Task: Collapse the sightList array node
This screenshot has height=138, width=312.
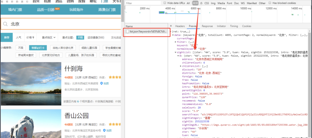Action: (x=176, y=52)
